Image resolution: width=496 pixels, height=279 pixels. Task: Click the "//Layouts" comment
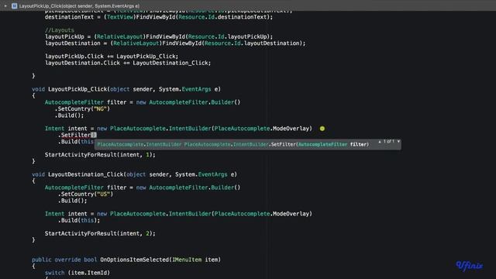[60, 30]
